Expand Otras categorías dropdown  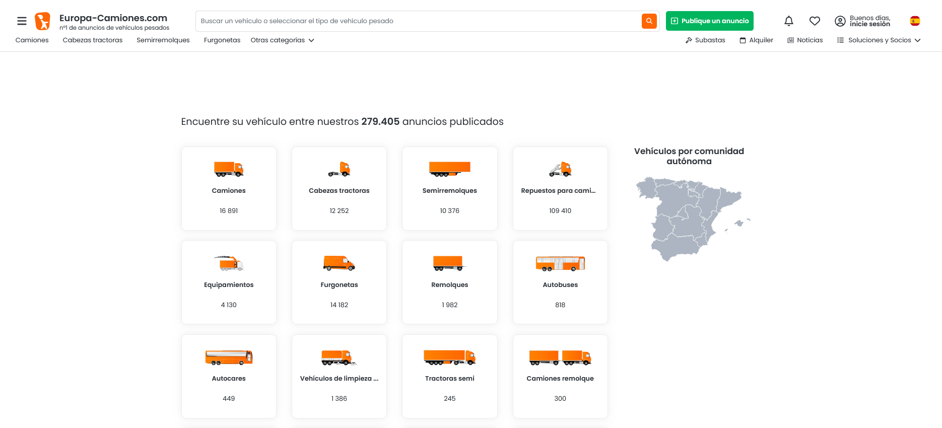coord(282,40)
